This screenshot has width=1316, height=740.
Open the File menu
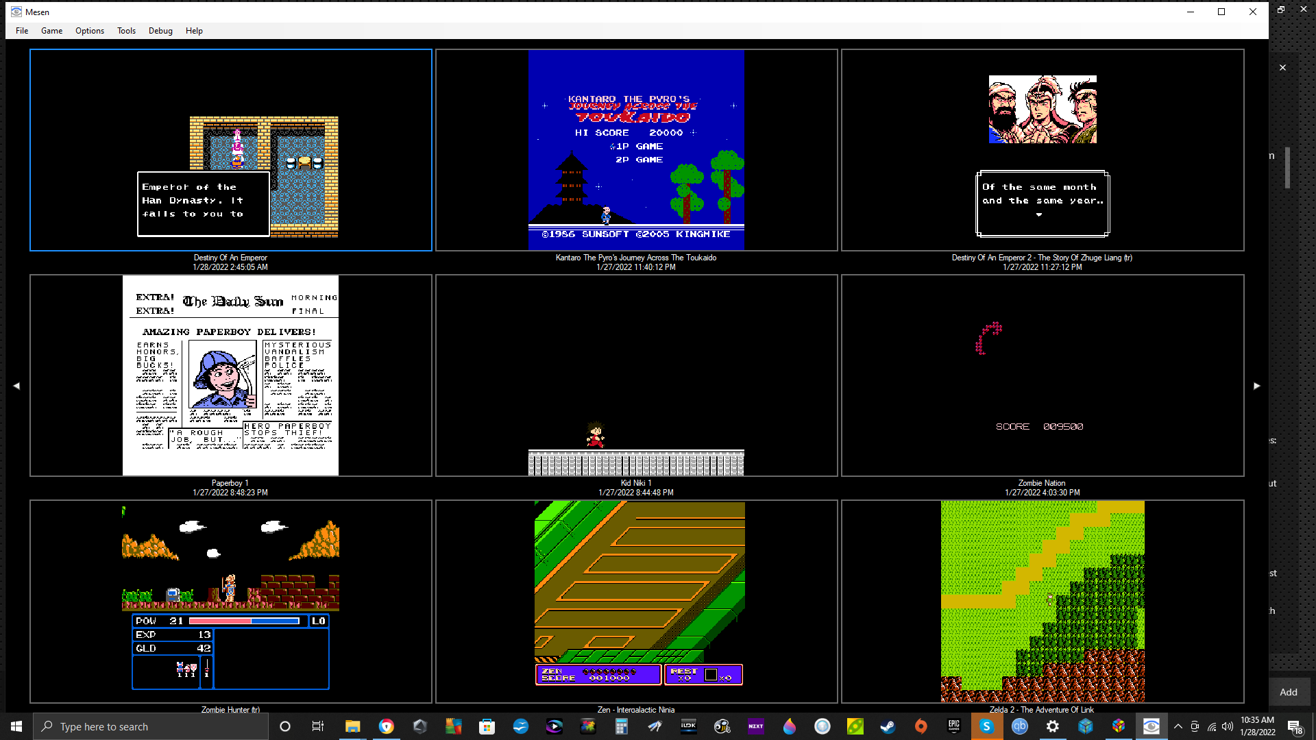(x=22, y=31)
